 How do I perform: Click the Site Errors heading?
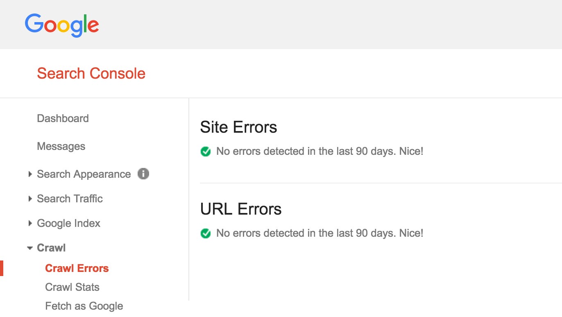(x=238, y=127)
